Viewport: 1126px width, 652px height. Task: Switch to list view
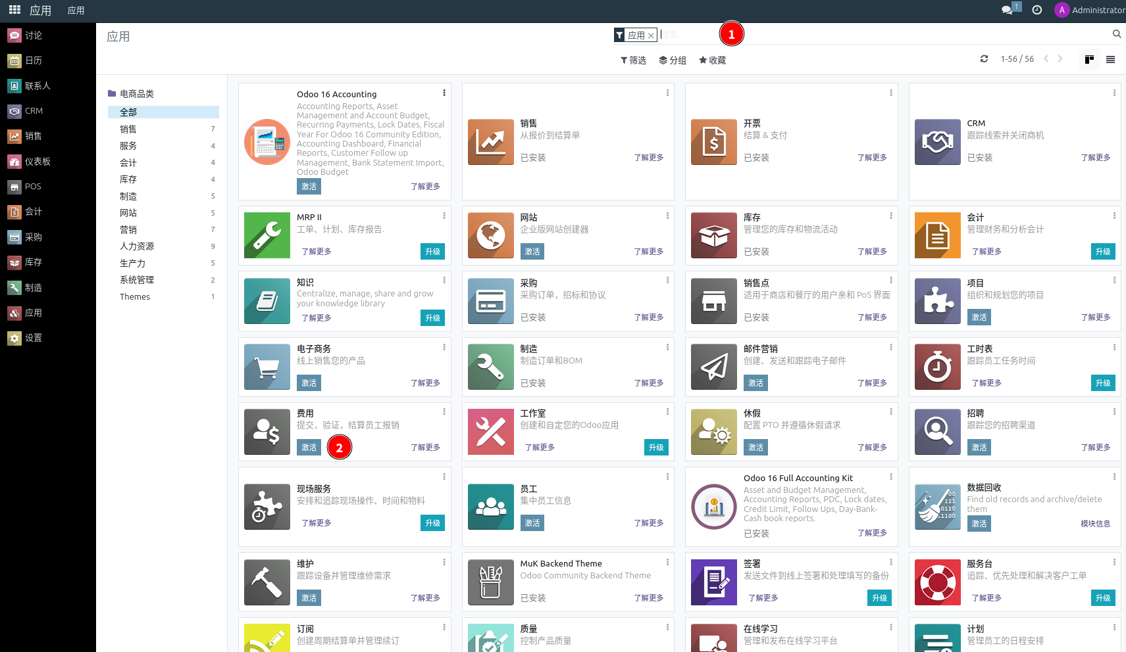(1111, 60)
